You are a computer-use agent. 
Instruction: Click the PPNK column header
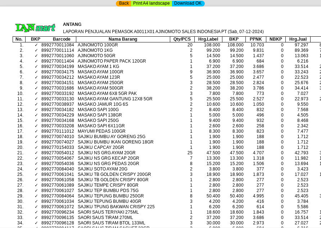coord(256,39)
